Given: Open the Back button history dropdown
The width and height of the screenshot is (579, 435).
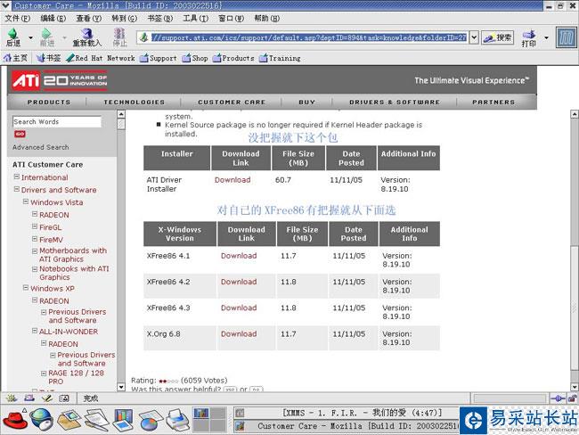Looking at the screenshot, I should coord(30,37).
